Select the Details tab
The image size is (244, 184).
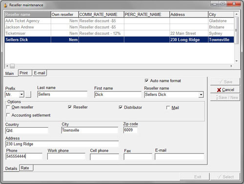coord(11,168)
